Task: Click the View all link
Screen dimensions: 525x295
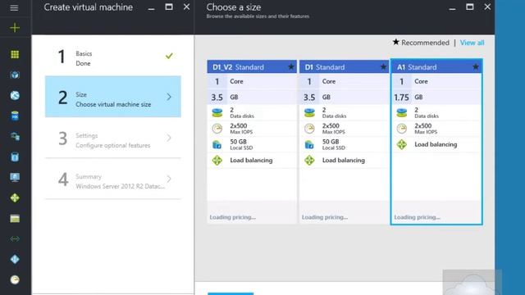Action: [x=472, y=43]
